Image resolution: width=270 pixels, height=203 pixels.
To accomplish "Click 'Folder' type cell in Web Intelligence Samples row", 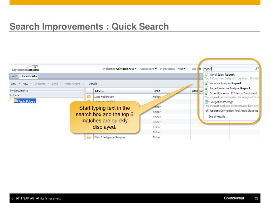I will click(157, 137).
